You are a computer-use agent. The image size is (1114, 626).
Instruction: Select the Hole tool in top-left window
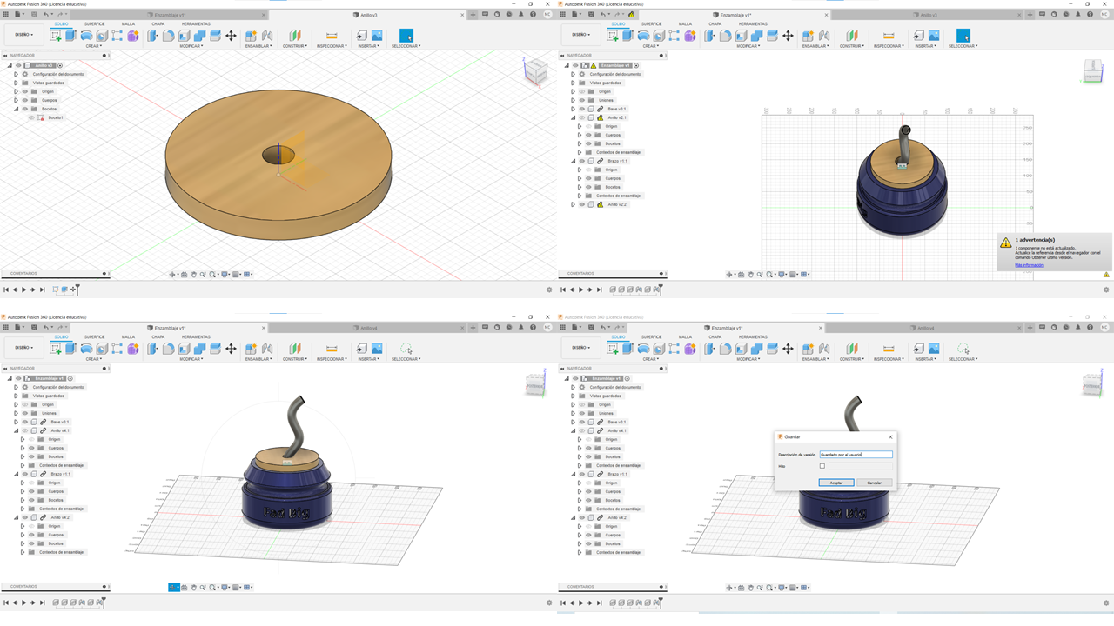pyautogui.click(x=102, y=36)
